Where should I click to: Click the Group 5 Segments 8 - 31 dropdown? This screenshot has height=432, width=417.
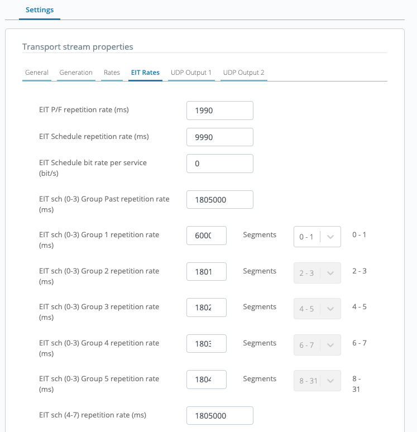coord(317,381)
